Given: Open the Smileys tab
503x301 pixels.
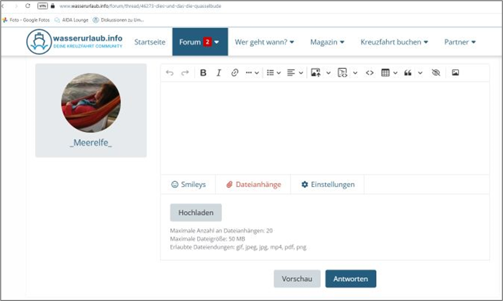Looking at the screenshot, I should point(188,184).
